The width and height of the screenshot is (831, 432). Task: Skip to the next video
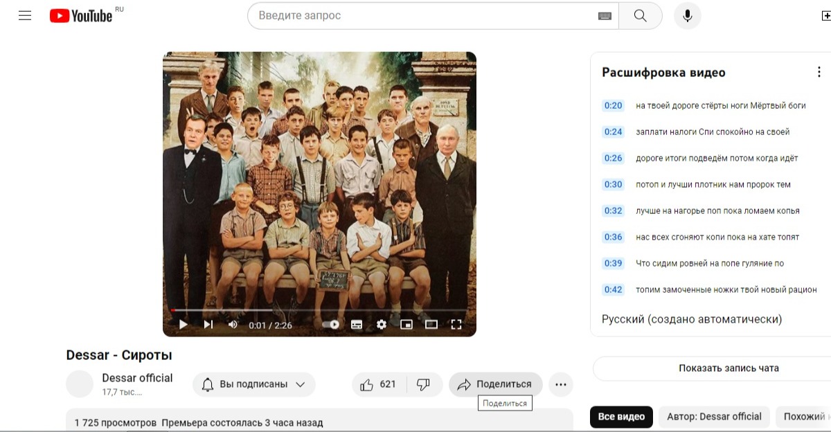(208, 324)
